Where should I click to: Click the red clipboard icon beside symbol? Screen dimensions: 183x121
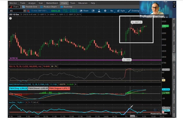tap(28, 11)
